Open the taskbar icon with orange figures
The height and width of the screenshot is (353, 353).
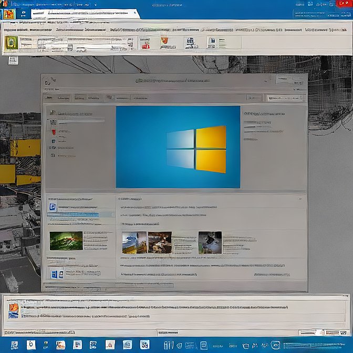(x=60, y=345)
